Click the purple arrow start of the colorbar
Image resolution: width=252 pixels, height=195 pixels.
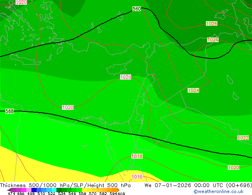click(x=9, y=190)
